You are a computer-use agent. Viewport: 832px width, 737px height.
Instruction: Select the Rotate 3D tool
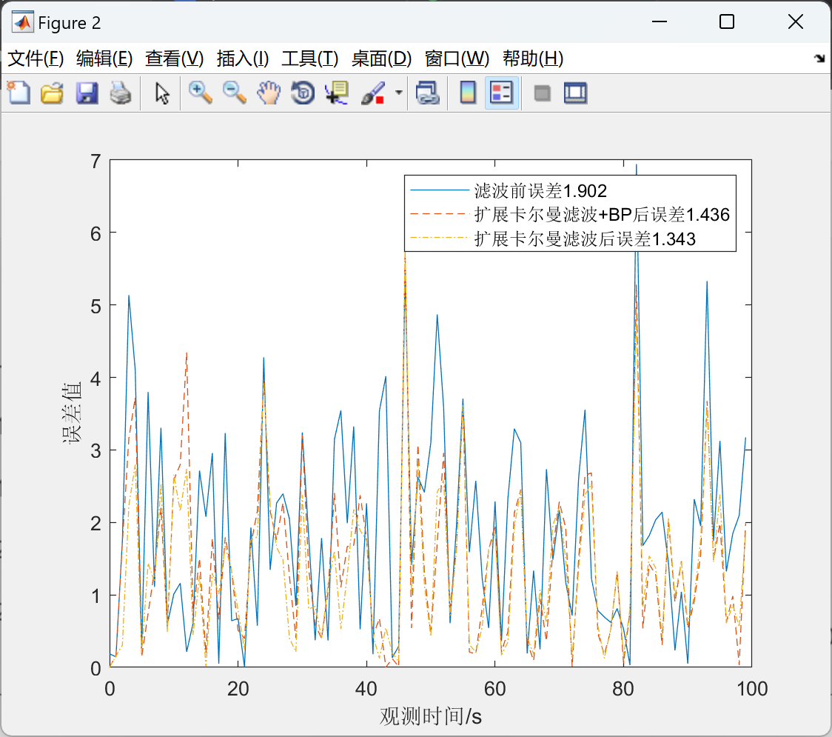tap(303, 93)
